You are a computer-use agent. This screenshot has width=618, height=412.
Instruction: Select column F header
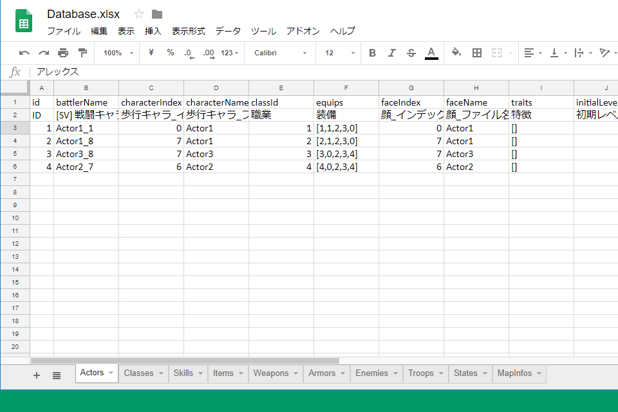point(346,88)
